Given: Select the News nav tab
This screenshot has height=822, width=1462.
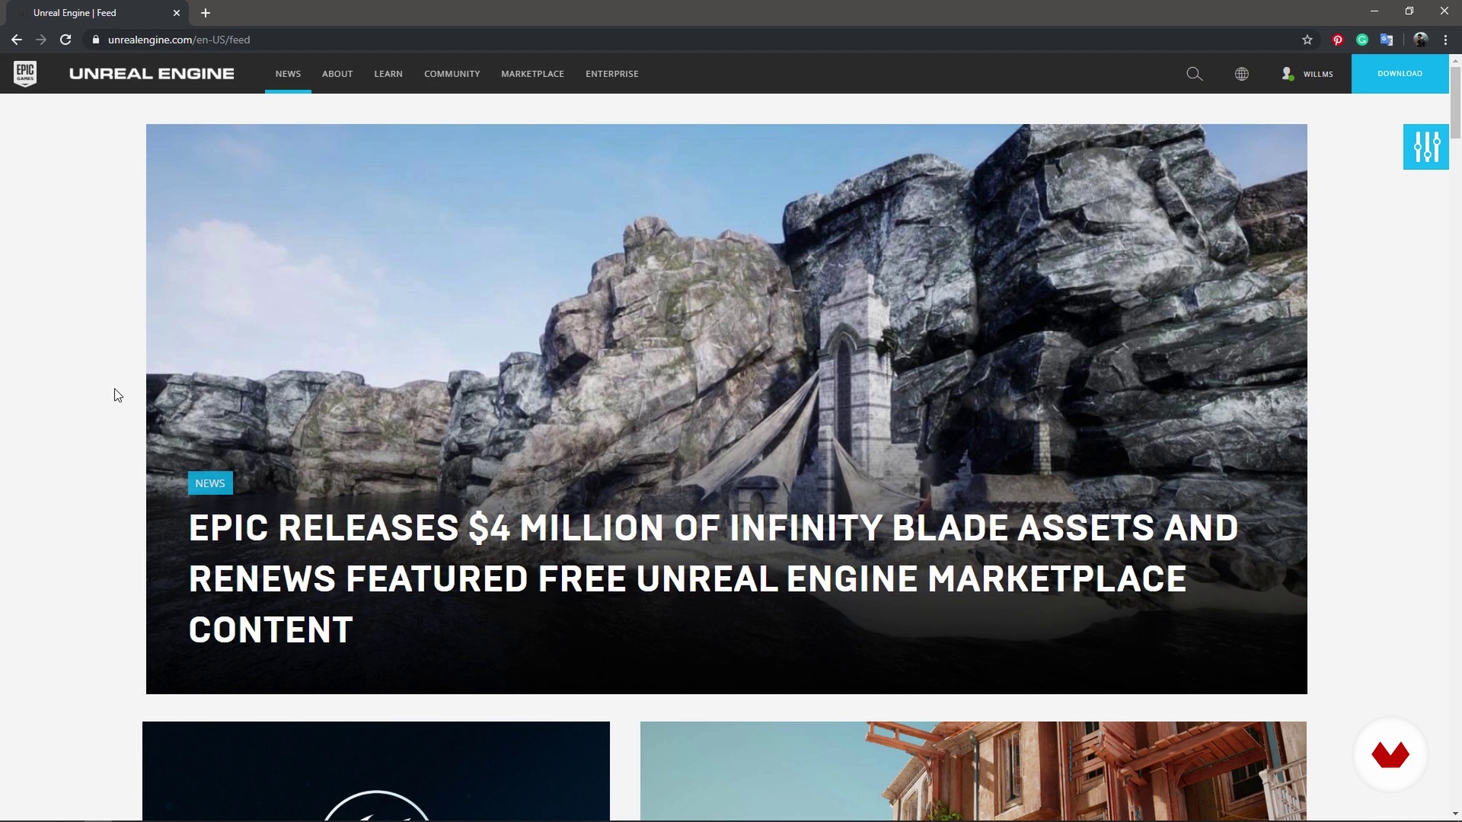Looking at the screenshot, I should (288, 74).
